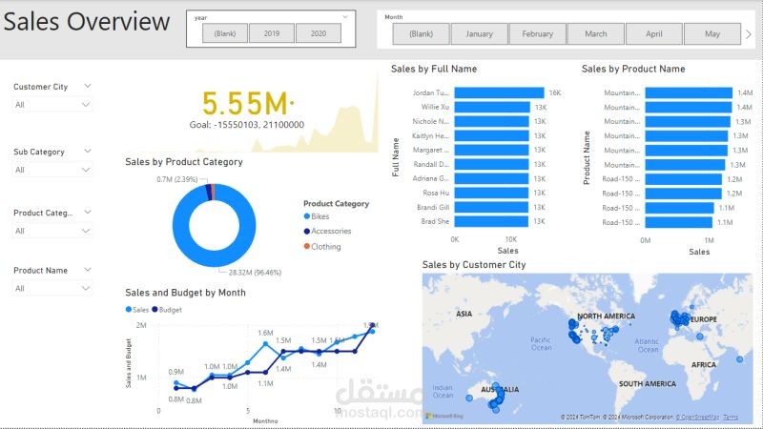Filter by April in Month slicer

(654, 34)
